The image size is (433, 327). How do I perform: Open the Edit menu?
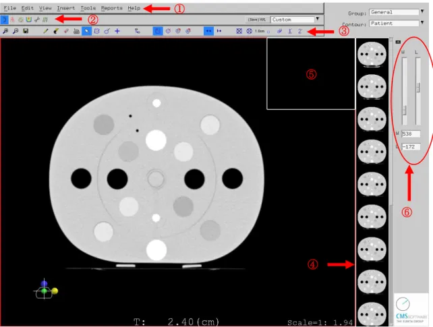pyautogui.click(x=28, y=8)
